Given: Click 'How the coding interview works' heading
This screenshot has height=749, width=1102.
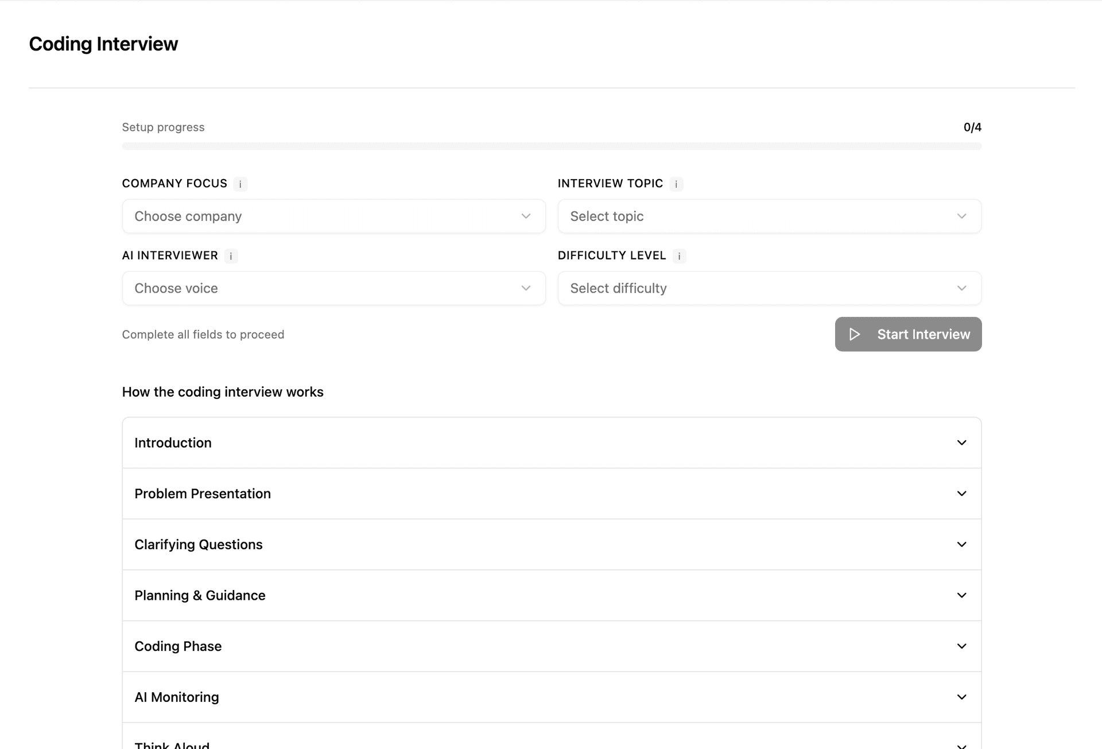Looking at the screenshot, I should click(x=223, y=392).
